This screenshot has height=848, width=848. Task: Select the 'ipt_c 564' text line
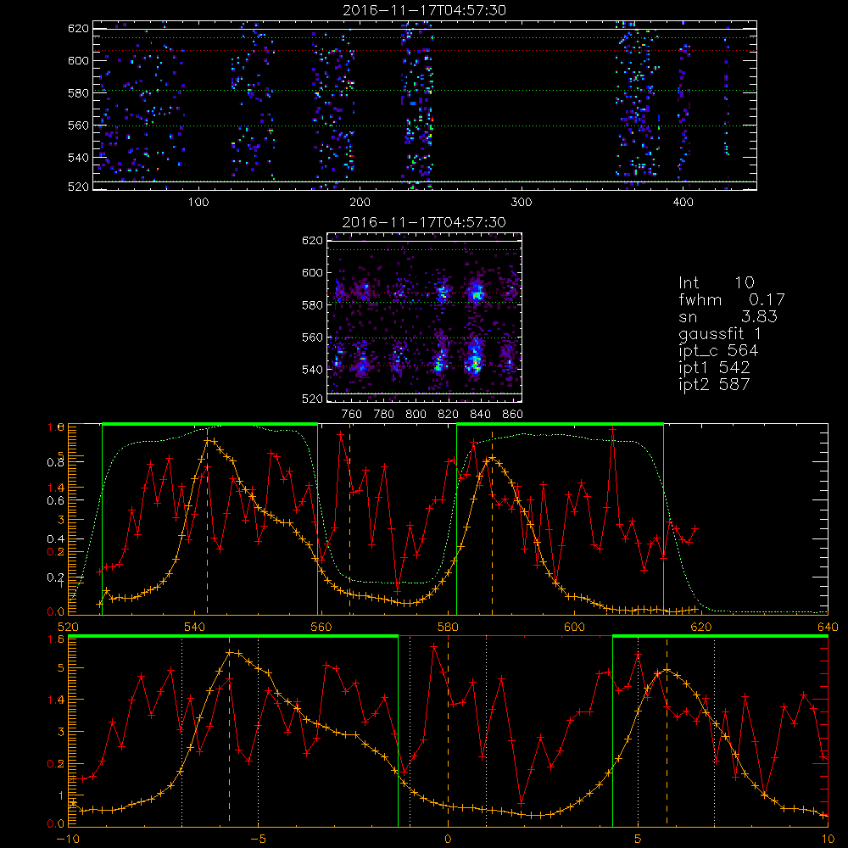(x=719, y=351)
